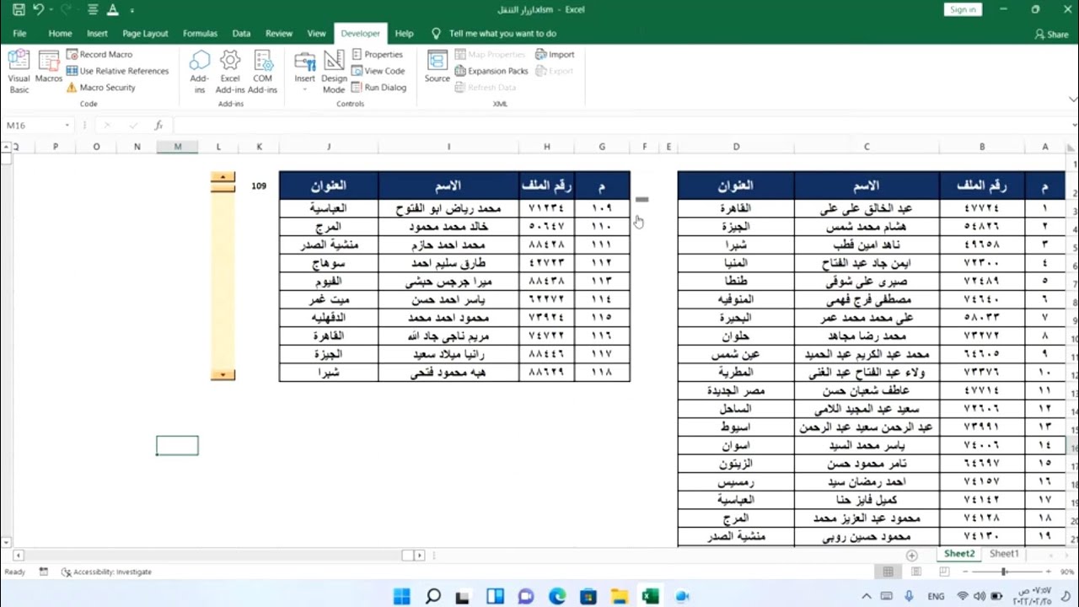Image resolution: width=1079 pixels, height=607 pixels.
Task: Click the Share button
Action: [1051, 35]
